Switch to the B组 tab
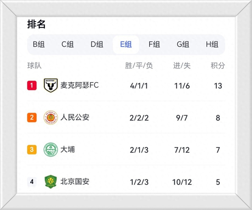This screenshot has height=210, width=252. 39,45
